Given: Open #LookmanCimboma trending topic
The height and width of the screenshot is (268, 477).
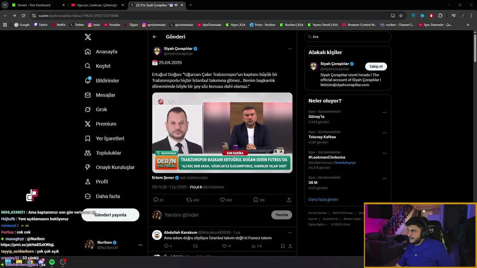Looking at the screenshot, I should tap(327, 157).
